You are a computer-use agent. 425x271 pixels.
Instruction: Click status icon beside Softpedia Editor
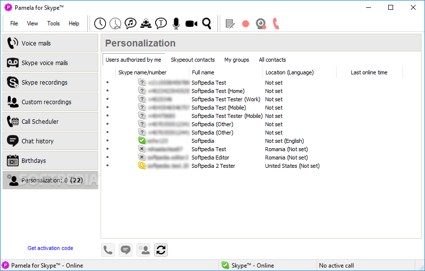click(x=141, y=157)
